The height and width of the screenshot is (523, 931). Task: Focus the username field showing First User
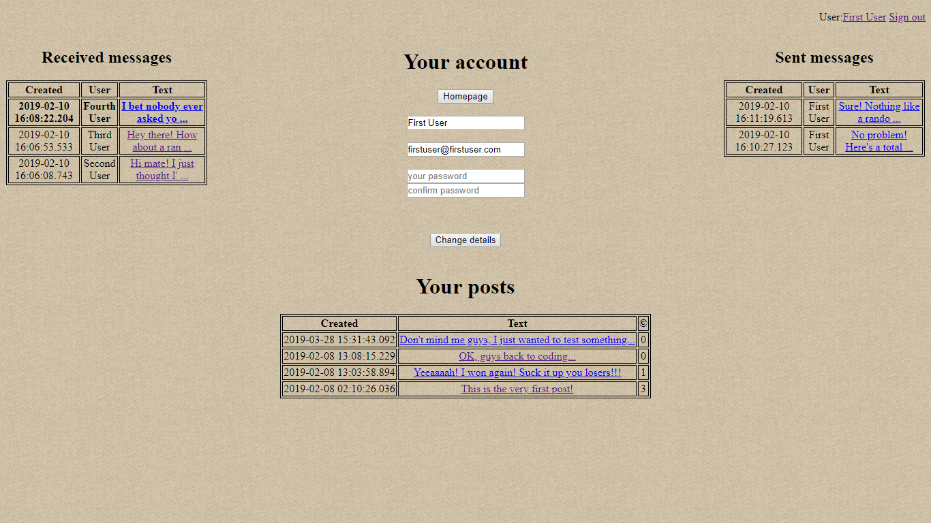pyautogui.click(x=465, y=123)
